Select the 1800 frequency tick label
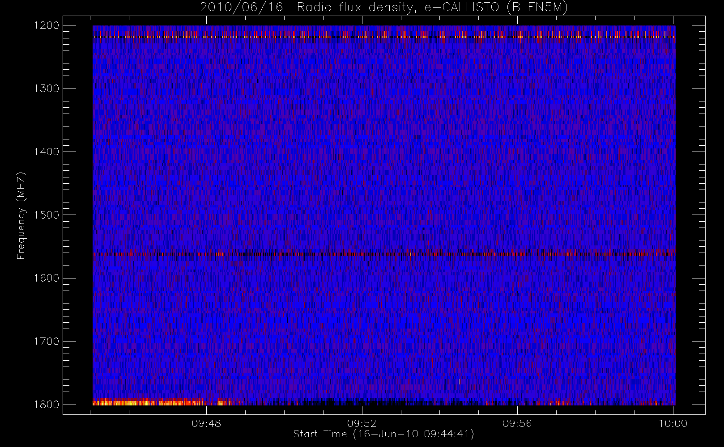This screenshot has height=447, width=724. tap(47, 405)
